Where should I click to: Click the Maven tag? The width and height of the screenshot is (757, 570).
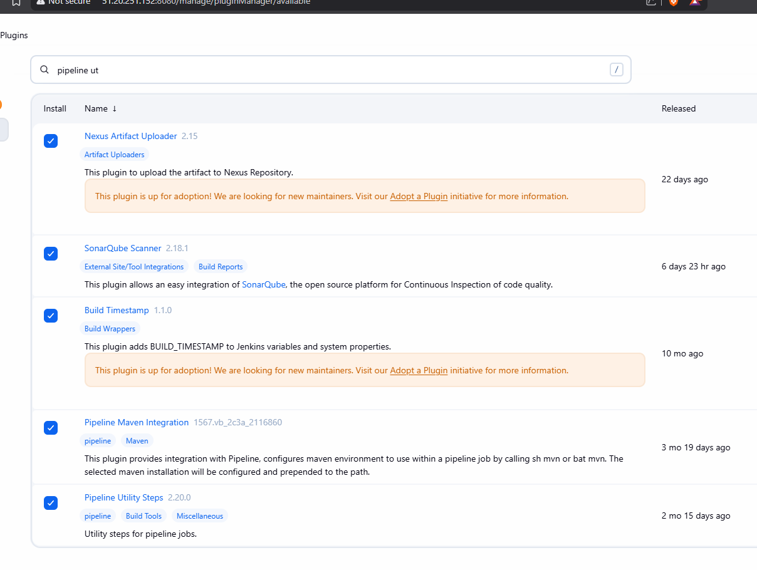click(x=137, y=441)
